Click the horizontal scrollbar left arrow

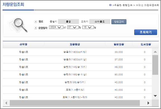tap(6, 103)
